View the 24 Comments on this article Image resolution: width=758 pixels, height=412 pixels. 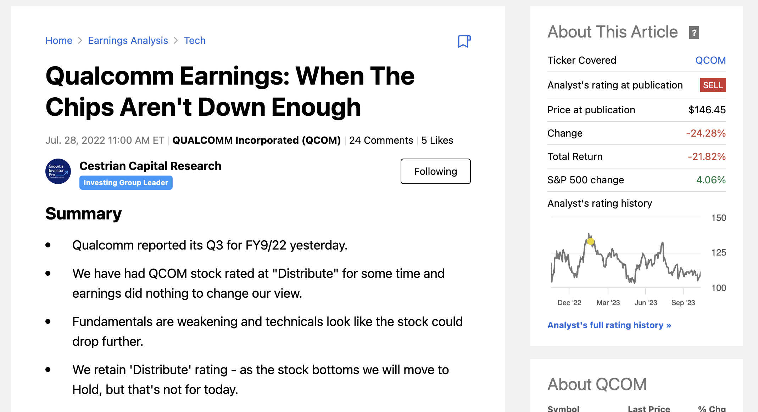click(381, 140)
